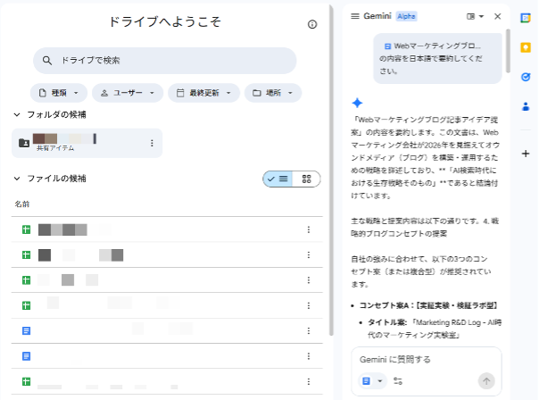Open Gemini prompt settings sliders icon

pyautogui.click(x=398, y=381)
